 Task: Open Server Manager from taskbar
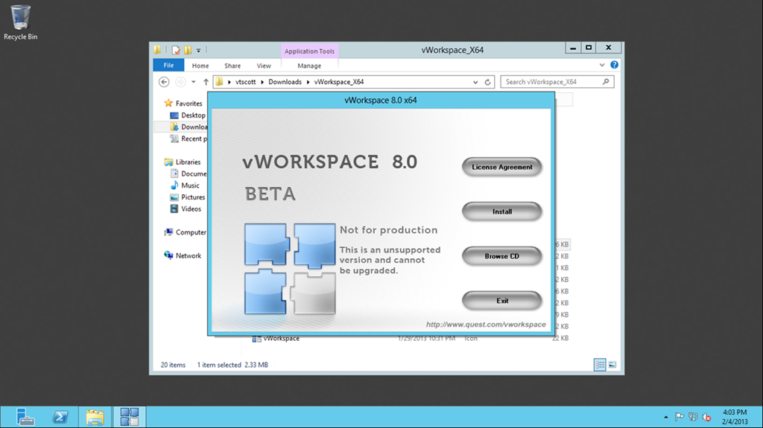25,417
